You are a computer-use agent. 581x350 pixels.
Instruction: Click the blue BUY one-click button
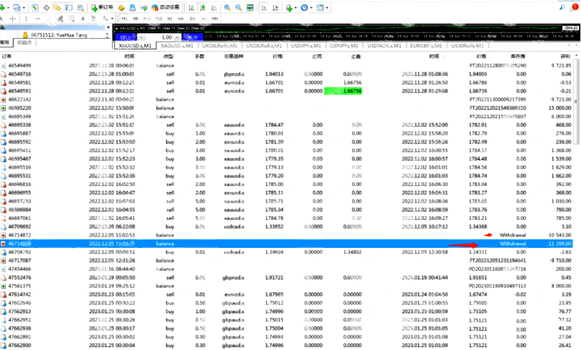tap(193, 38)
